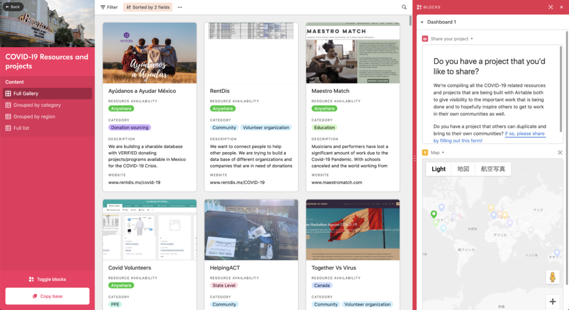The height and width of the screenshot is (310, 569).
Task: Select the 航空写真 satellite map style
Action: [493, 169]
